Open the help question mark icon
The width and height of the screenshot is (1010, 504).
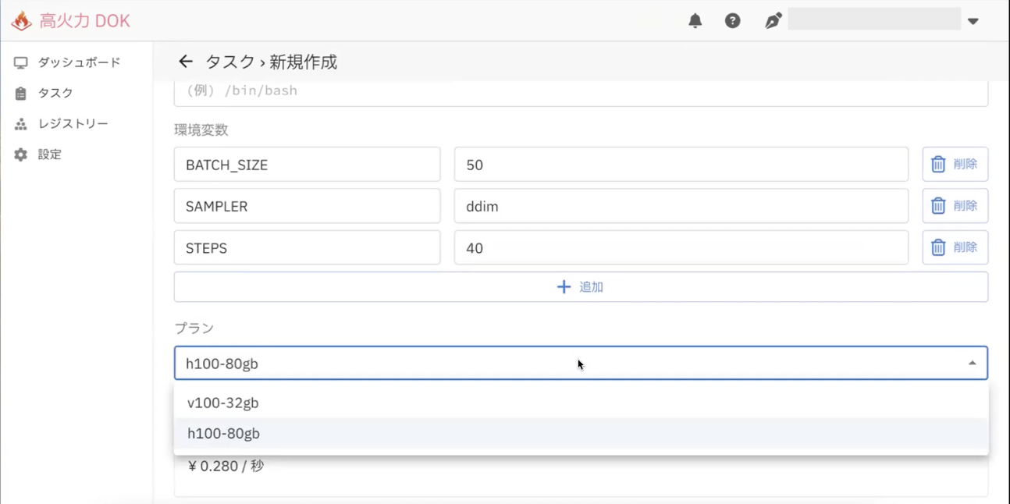click(732, 21)
